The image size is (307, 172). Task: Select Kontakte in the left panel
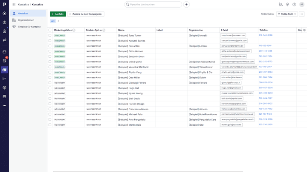click(28, 14)
